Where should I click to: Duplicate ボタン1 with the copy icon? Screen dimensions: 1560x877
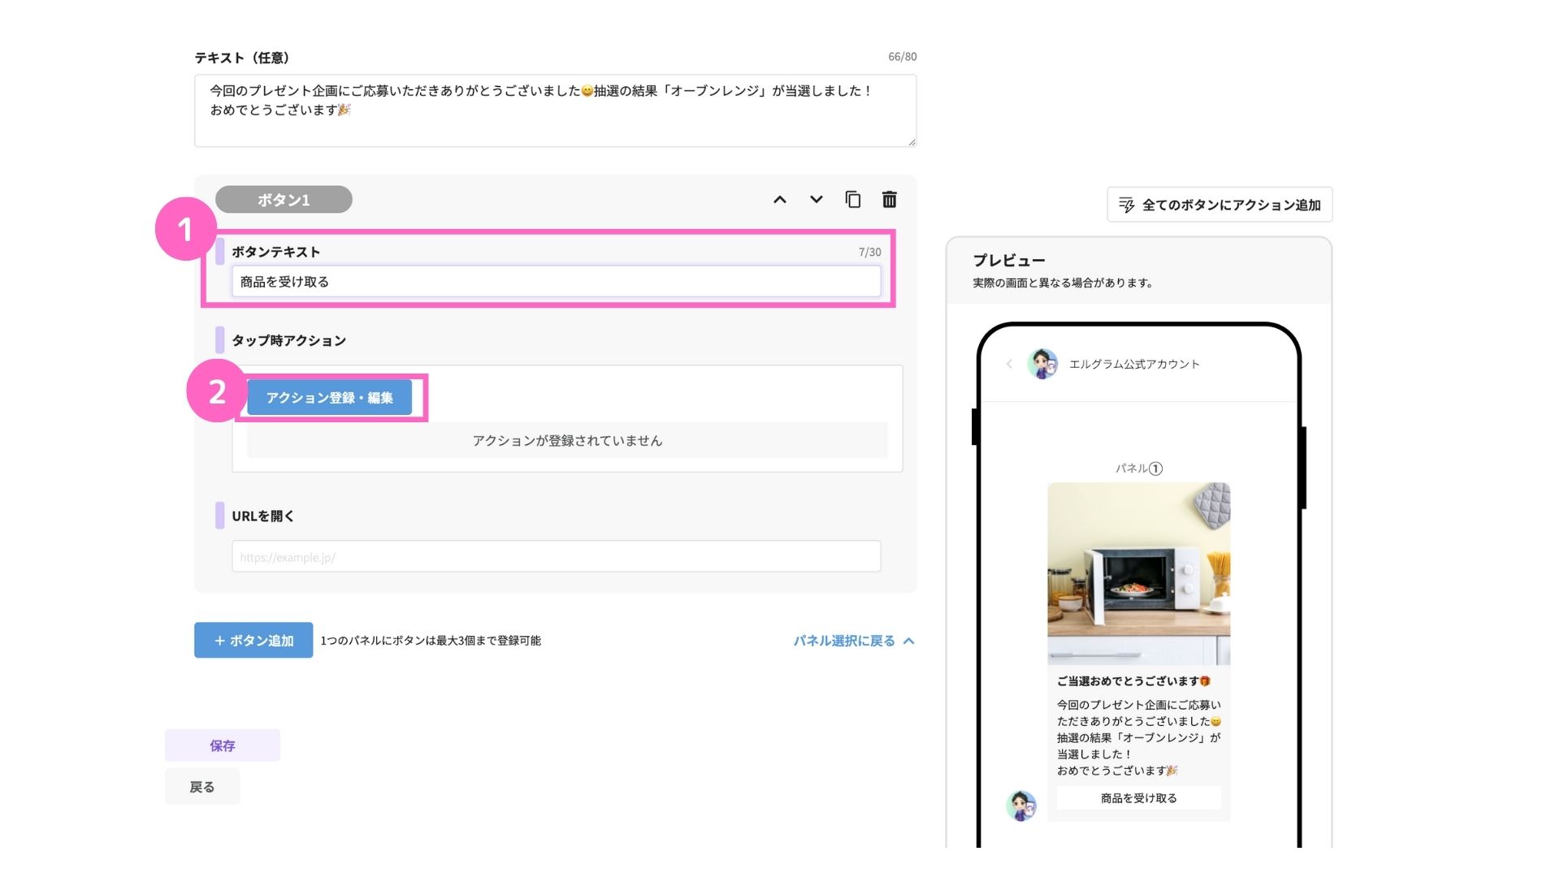click(x=852, y=200)
